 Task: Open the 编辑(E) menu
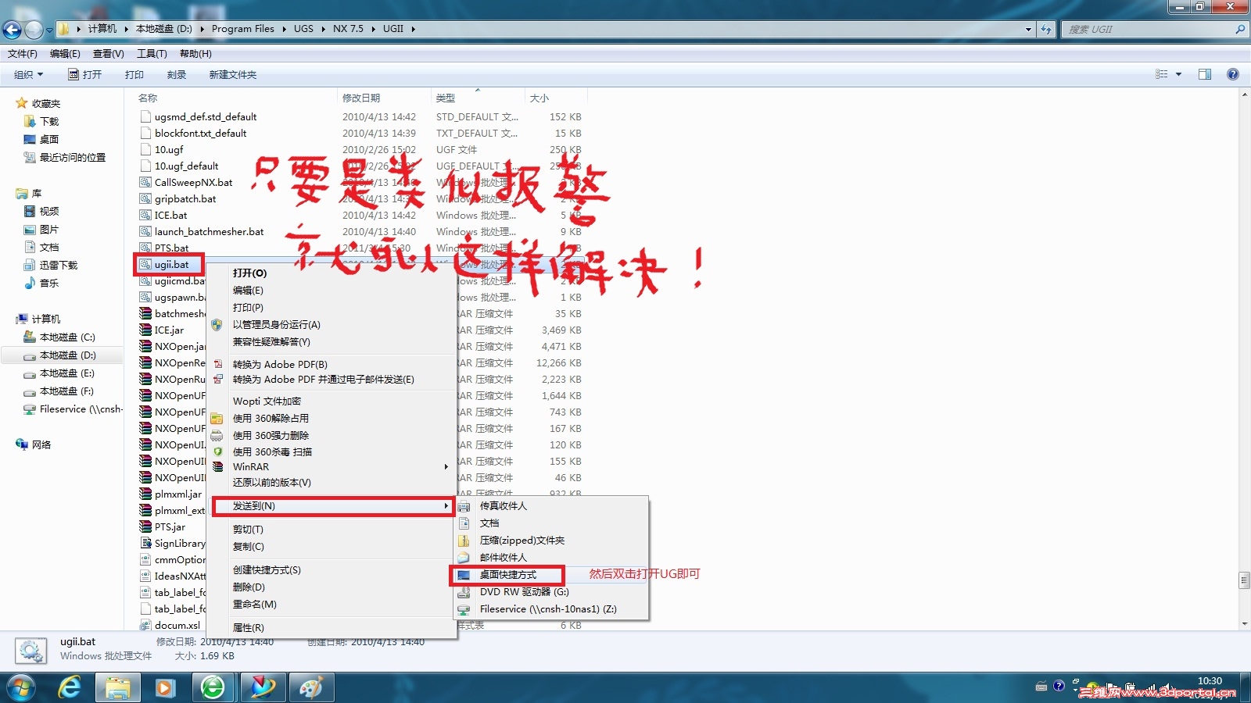[65, 54]
